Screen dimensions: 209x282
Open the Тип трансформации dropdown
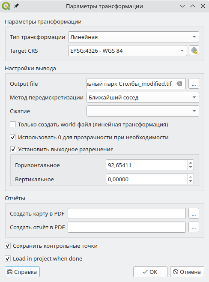click(134, 37)
